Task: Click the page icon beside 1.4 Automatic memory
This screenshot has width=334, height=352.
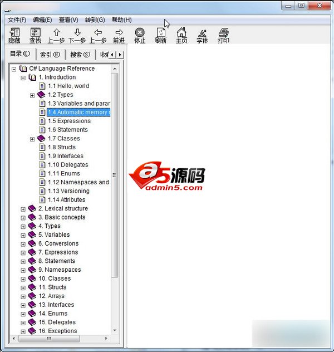Action: 42,112
